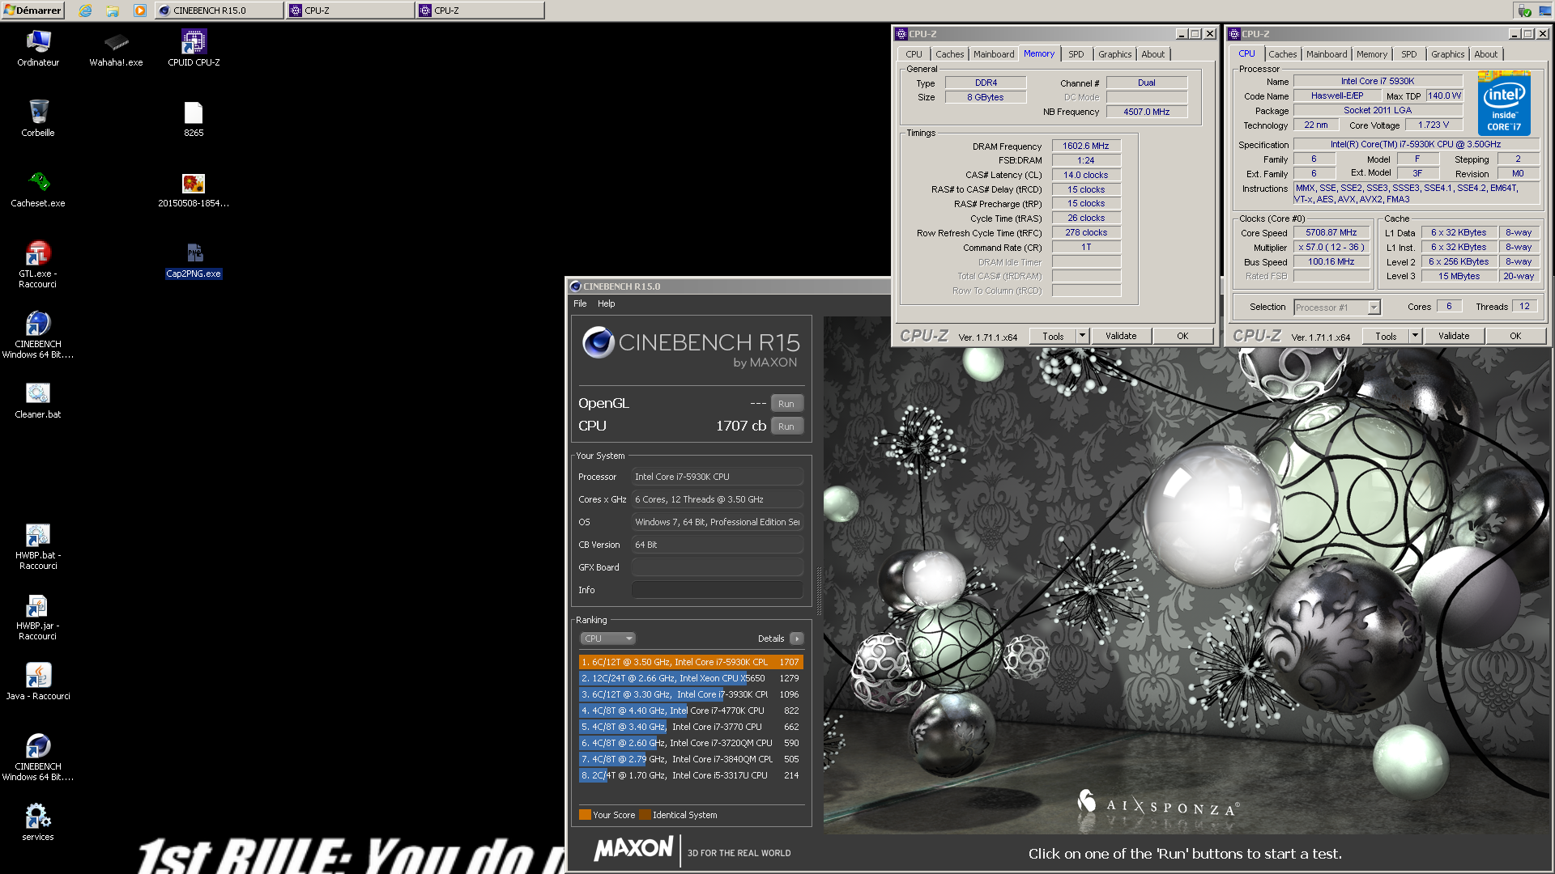The width and height of the screenshot is (1555, 874).
Task: Select ranking row Intel Core i5-3317U 214
Action: (691, 775)
